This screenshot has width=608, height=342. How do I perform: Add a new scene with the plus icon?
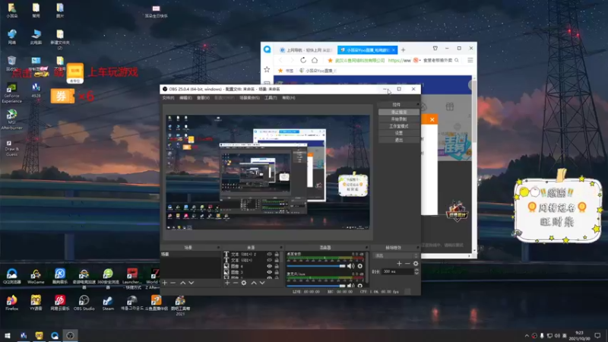click(x=164, y=283)
